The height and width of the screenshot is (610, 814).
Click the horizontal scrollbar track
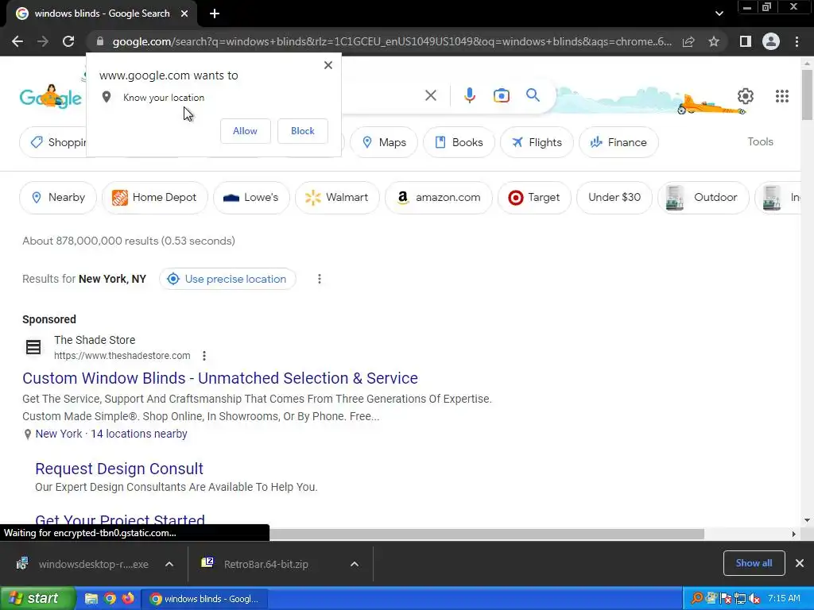747,534
